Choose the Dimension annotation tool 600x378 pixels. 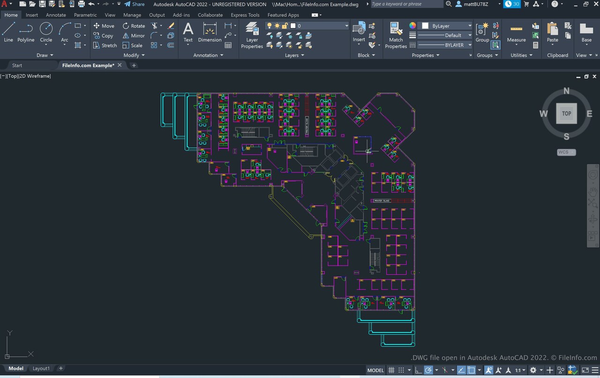point(210,32)
